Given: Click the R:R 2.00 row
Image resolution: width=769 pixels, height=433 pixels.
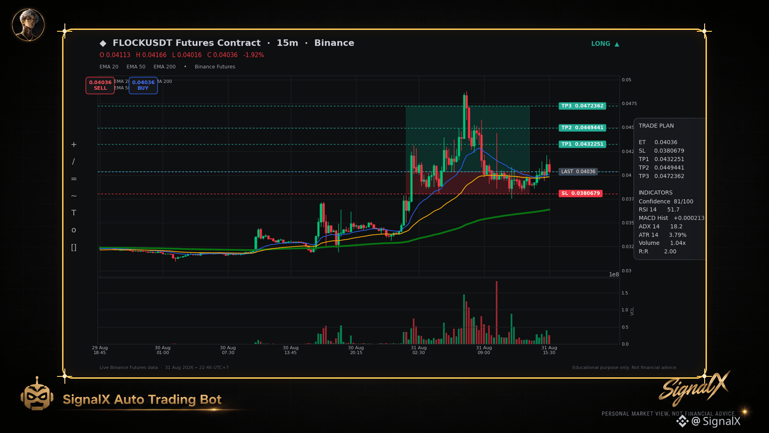Looking at the screenshot, I should click(x=658, y=252).
